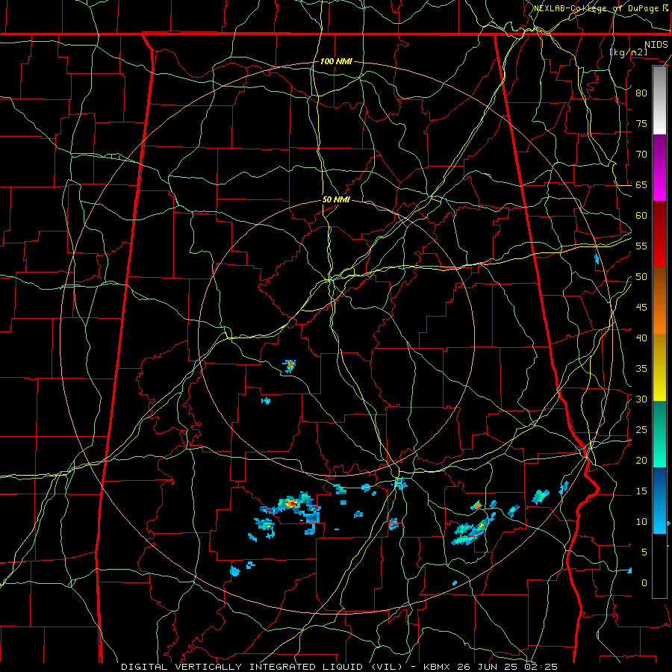Click scale value 40 on the legend

click(641, 337)
